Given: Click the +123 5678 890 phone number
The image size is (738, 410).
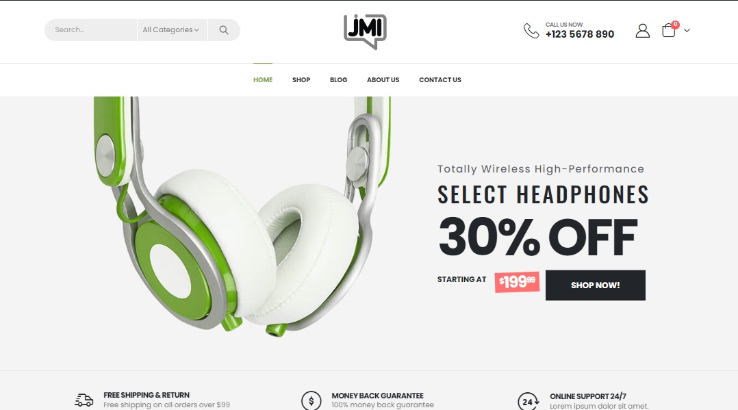Looking at the screenshot, I should coord(580,34).
